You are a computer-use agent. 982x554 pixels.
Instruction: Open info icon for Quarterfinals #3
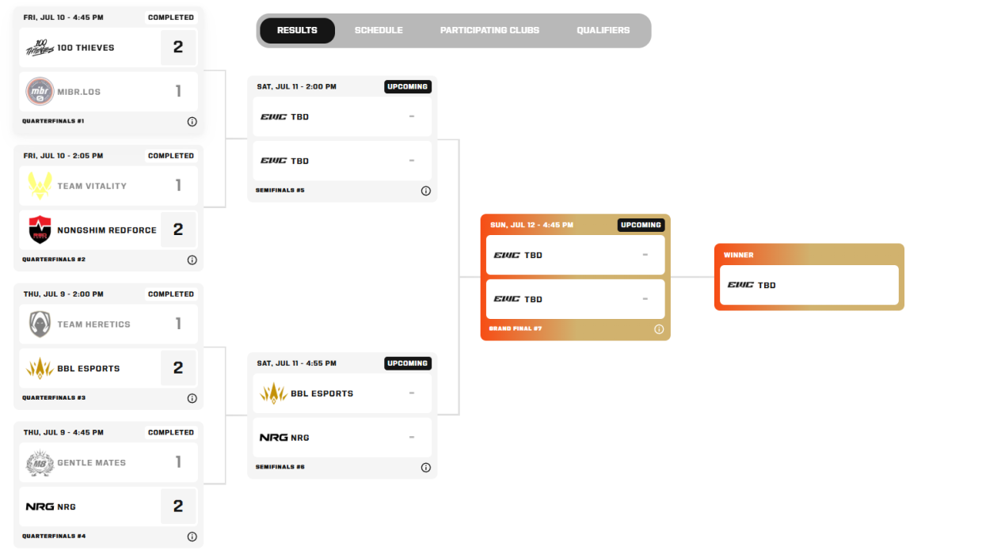(192, 399)
